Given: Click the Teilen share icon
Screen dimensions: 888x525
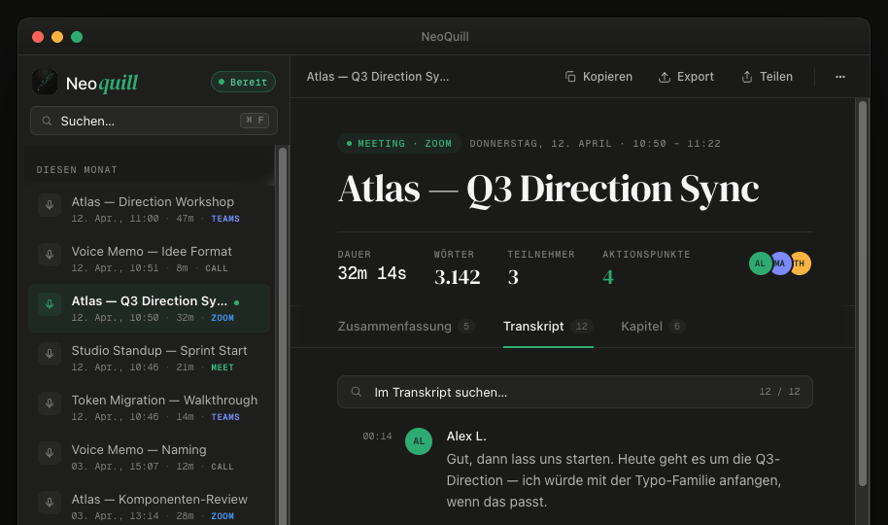Looking at the screenshot, I should (747, 77).
